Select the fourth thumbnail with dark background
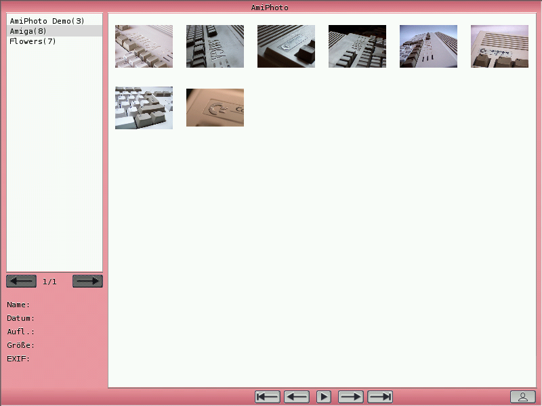Image resolution: width=542 pixels, height=406 pixels. pyautogui.click(x=357, y=47)
